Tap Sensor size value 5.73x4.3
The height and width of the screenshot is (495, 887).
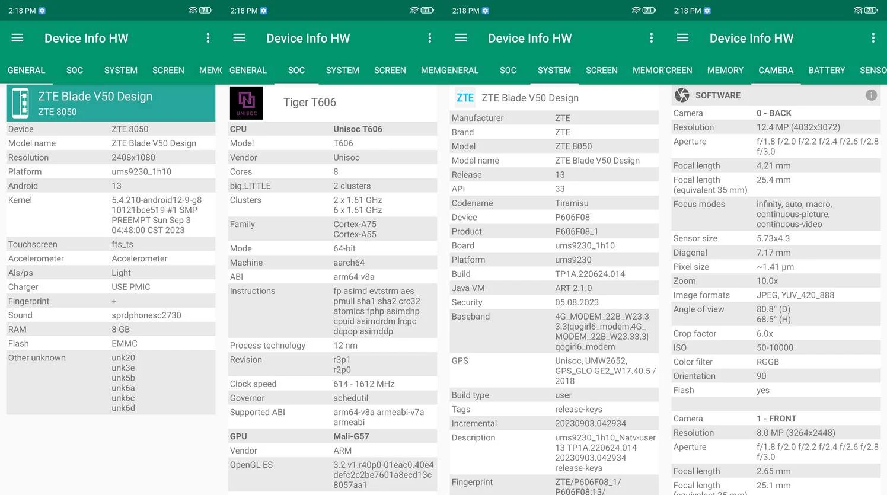click(773, 238)
